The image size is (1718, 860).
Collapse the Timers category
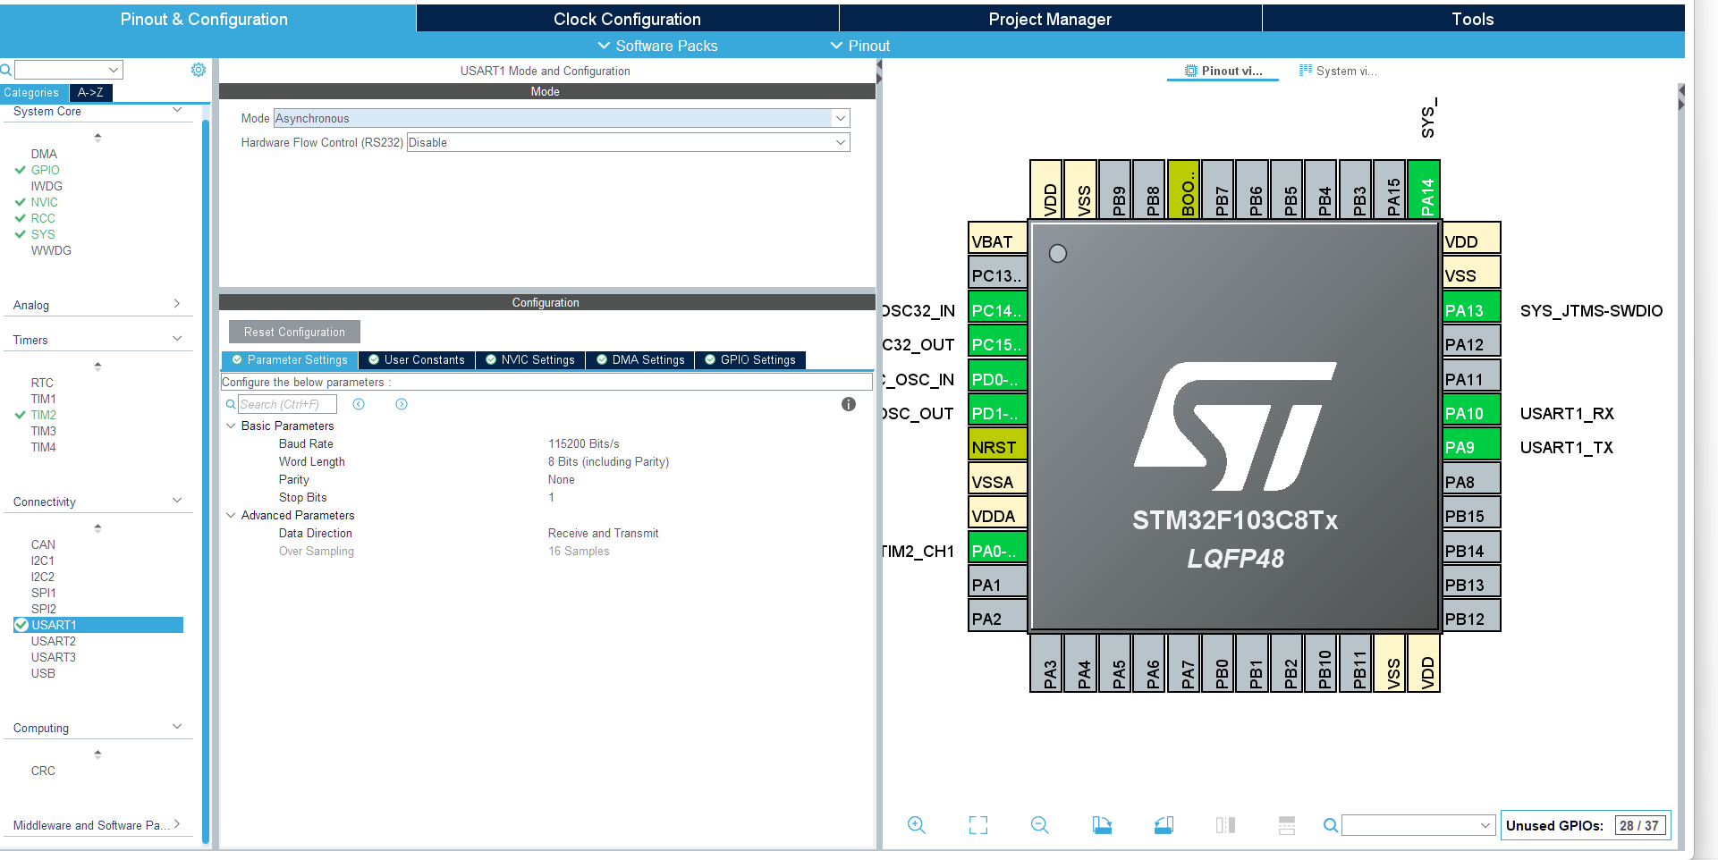[x=177, y=339]
